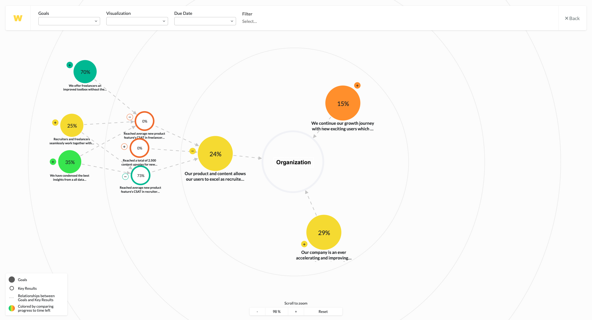592x320 pixels.
Task: Click the zoom out minus button
Action: tap(257, 311)
